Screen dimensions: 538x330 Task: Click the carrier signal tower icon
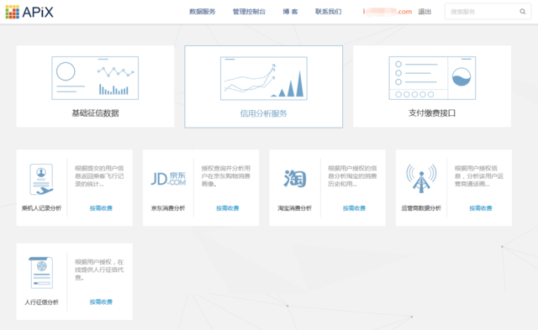click(x=421, y=179)
